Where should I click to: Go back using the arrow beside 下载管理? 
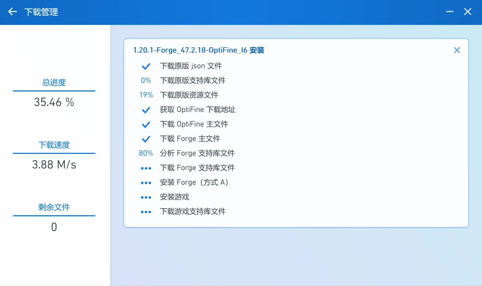pos(13,12)
